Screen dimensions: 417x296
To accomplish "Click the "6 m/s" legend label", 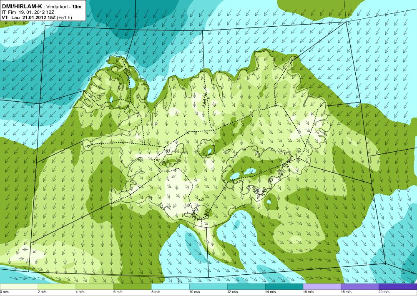I will 119,292.
